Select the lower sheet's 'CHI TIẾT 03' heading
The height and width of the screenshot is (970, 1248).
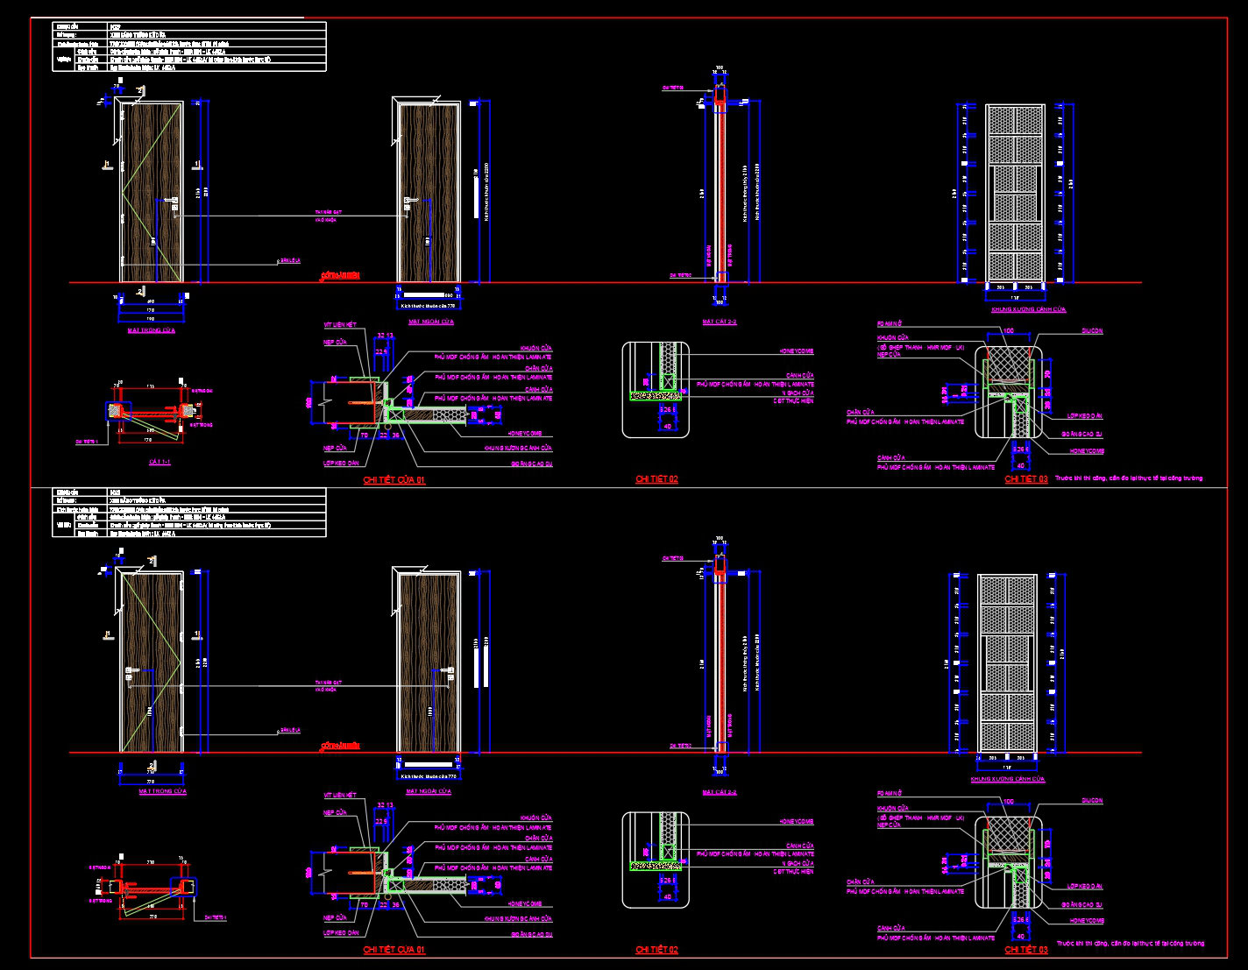click(1025, 950)
